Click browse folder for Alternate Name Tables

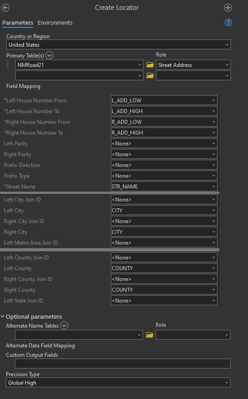(150, 335)
